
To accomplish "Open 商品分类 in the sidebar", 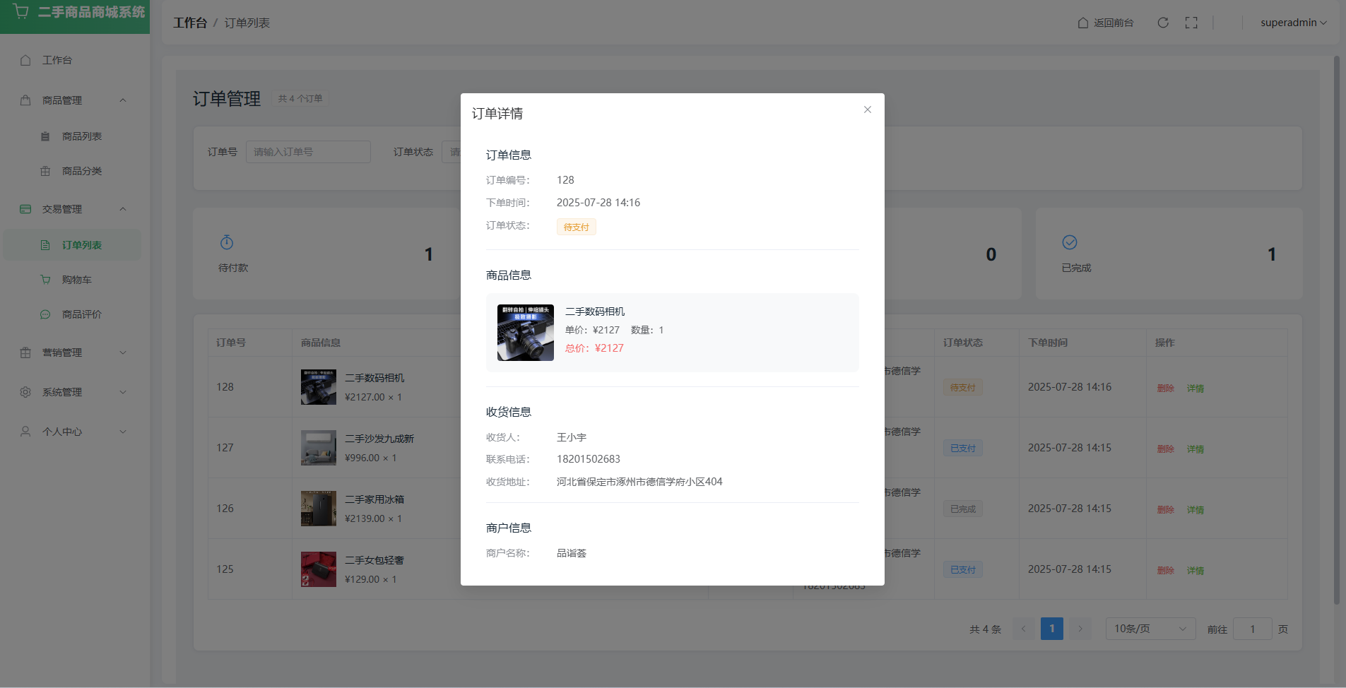I will [x=81, y=171].
